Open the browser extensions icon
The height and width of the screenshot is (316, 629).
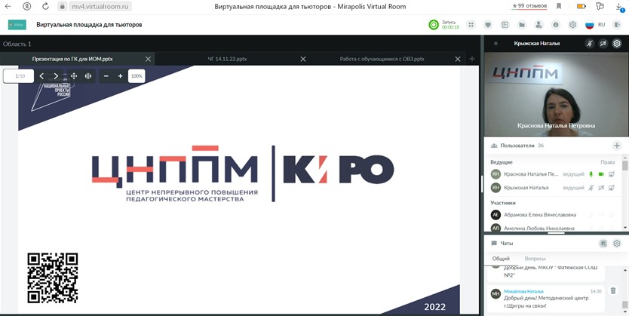(600, 6)
